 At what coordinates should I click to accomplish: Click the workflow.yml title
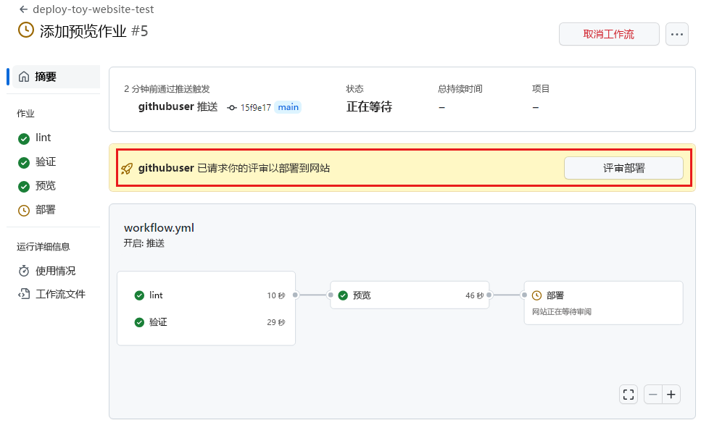point(159,228)
